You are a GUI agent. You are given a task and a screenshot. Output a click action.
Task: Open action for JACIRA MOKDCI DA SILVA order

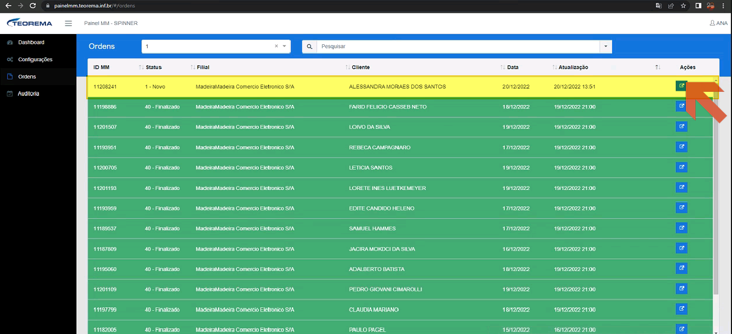click(x=681, y=248)
